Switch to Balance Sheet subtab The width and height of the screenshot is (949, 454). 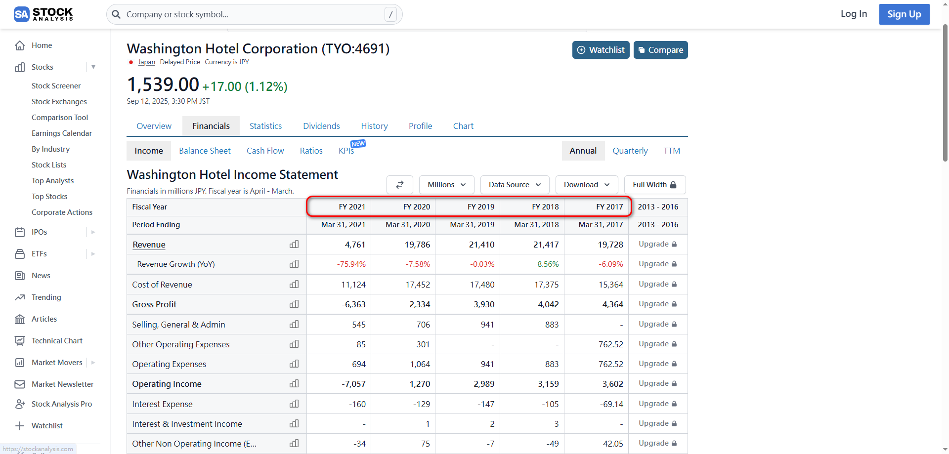205,151
